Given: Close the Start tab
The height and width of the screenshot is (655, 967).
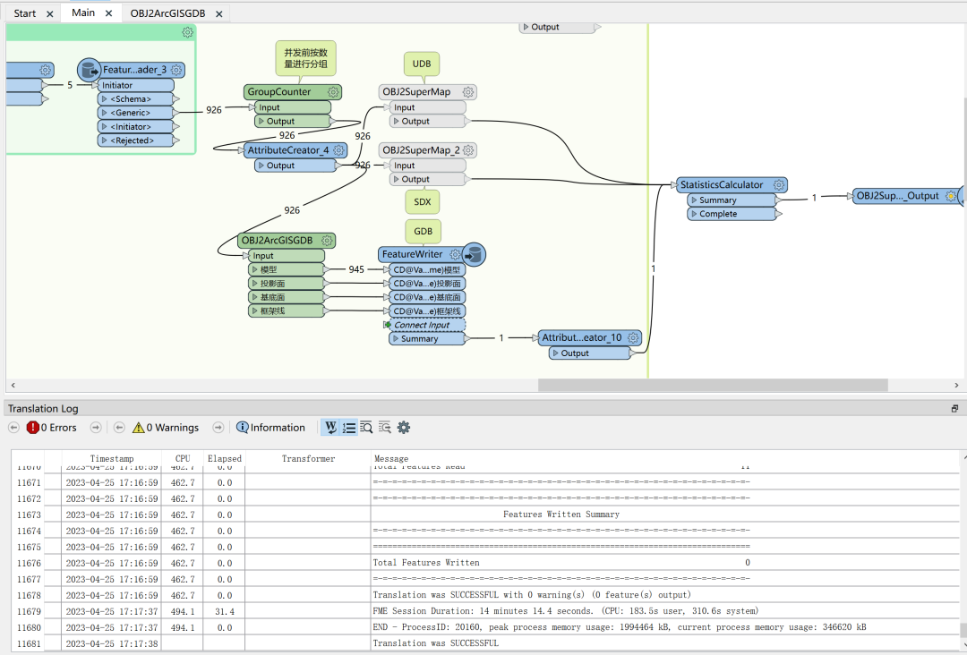Looking at the screenshot, I should [50, 13].
